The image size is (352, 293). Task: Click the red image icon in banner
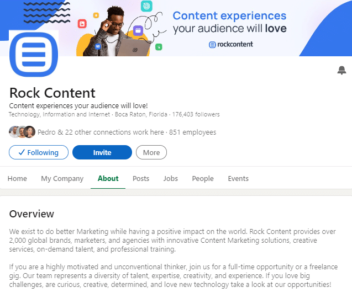click(82, 23)
